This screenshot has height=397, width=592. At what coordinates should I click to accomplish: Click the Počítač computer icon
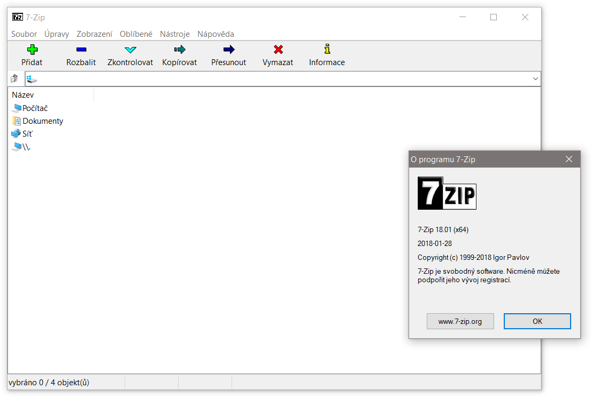coord(17,108)
